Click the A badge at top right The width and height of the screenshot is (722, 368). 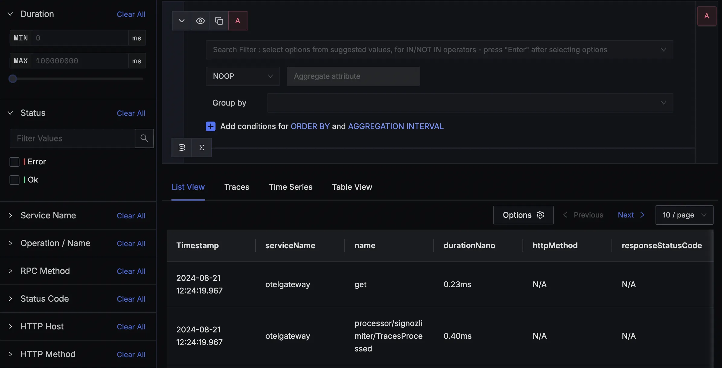point(707,16)
